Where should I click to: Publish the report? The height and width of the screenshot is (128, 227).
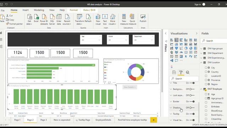[143, 18]
